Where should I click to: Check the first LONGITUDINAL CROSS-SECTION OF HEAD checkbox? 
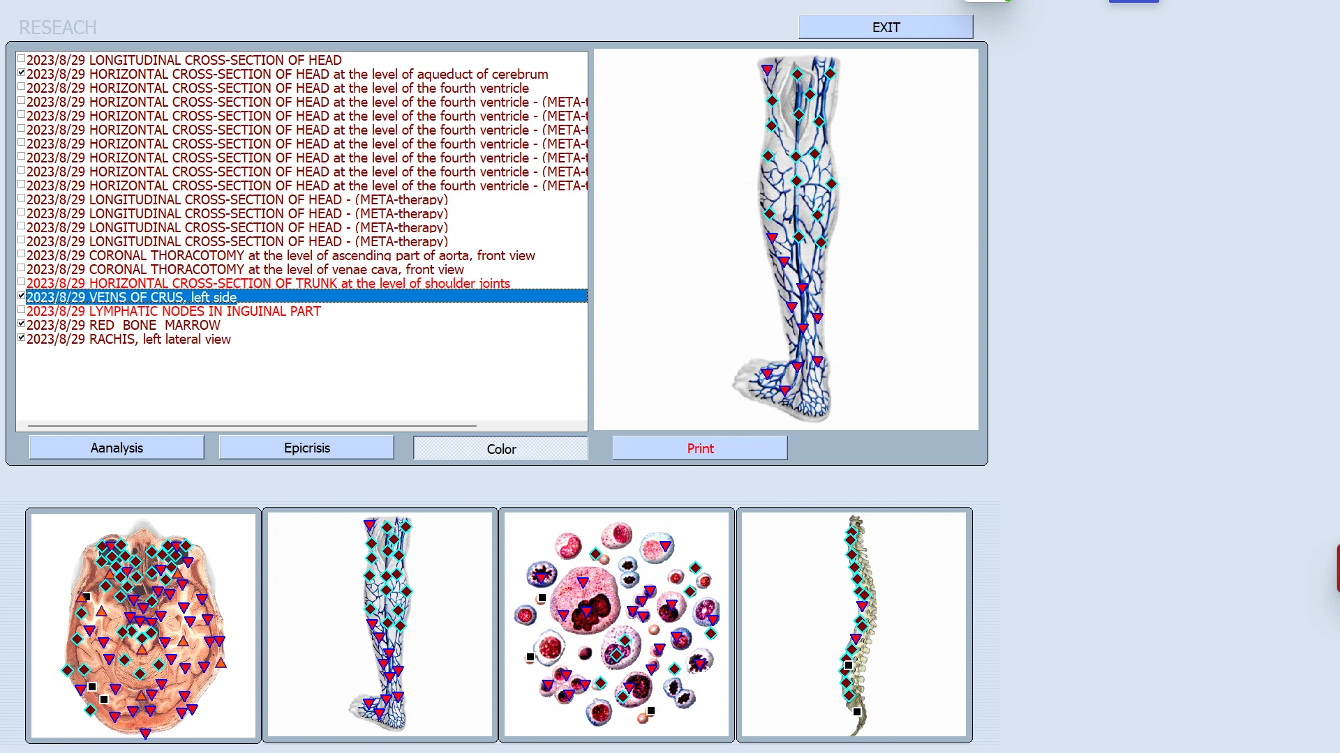[x=21, y=59]
